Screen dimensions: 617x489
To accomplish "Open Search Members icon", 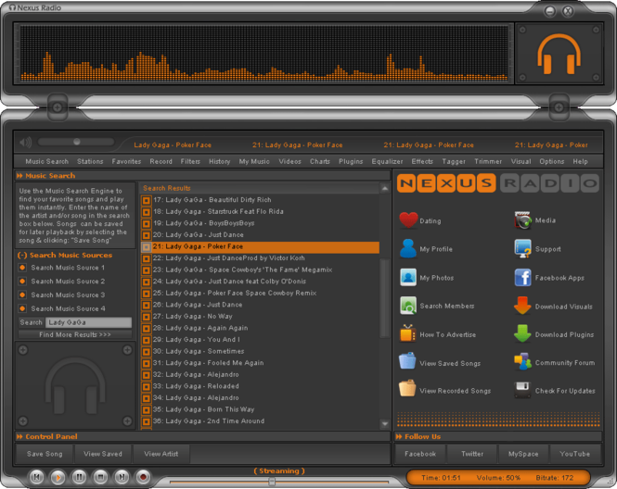I will (408, 306).
